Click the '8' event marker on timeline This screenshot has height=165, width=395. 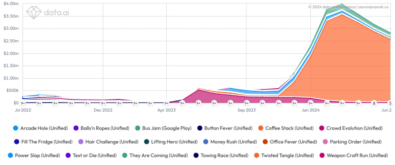(374, 103)
